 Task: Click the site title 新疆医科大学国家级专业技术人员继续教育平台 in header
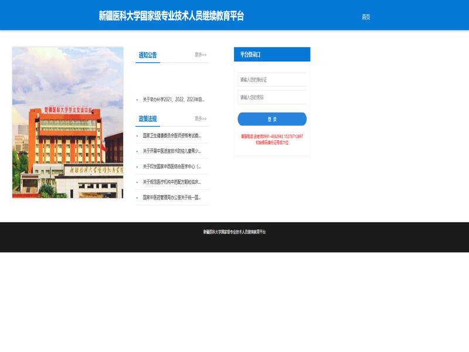point(171,16)
